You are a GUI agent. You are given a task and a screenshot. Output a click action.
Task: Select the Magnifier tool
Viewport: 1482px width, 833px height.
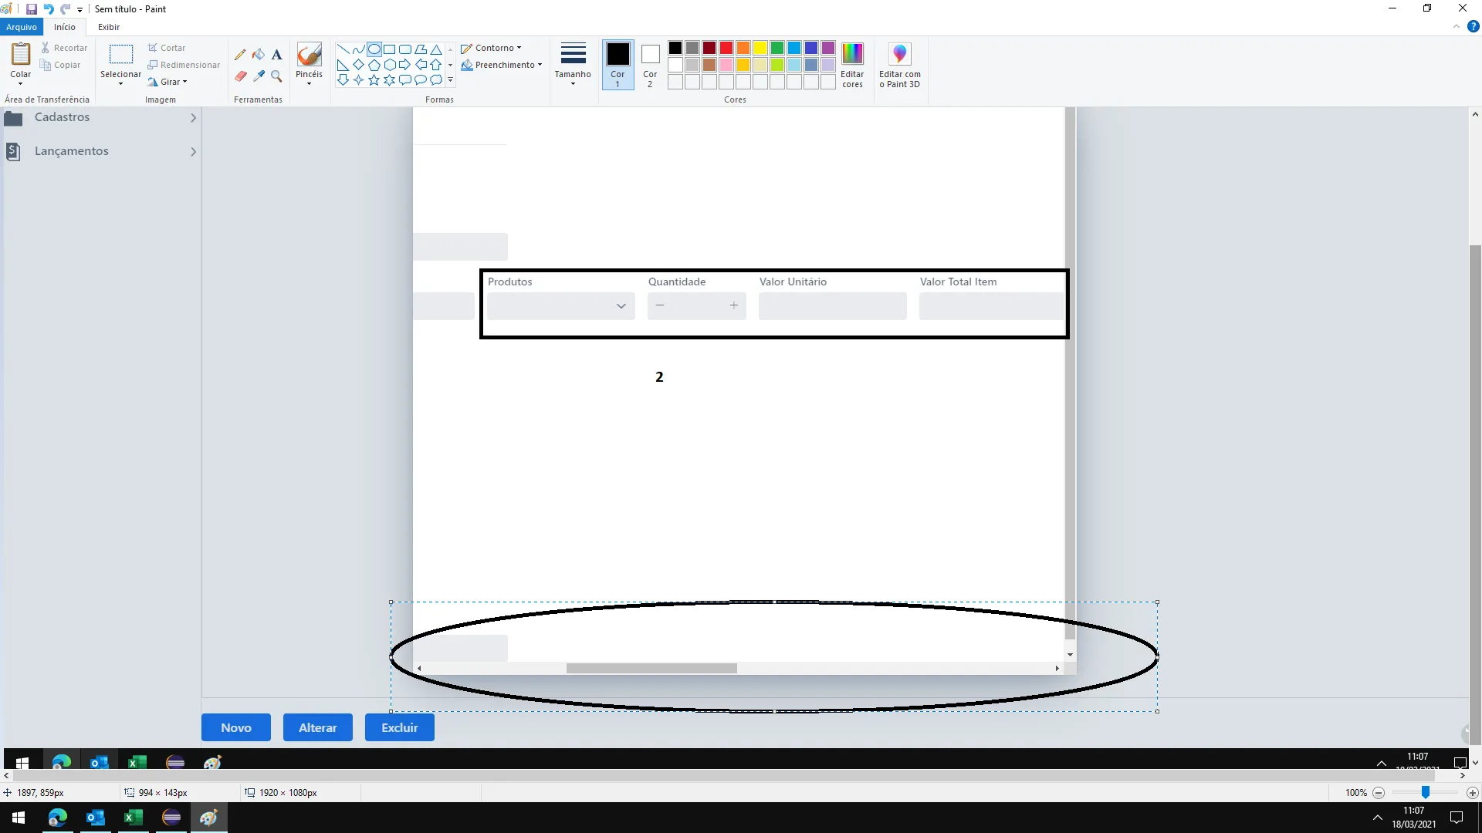click(276, 76)
